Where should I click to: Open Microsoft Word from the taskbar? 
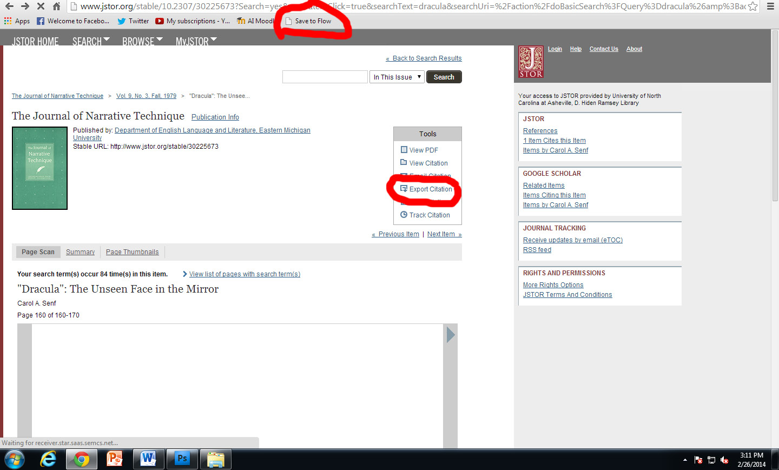point(148,459)
